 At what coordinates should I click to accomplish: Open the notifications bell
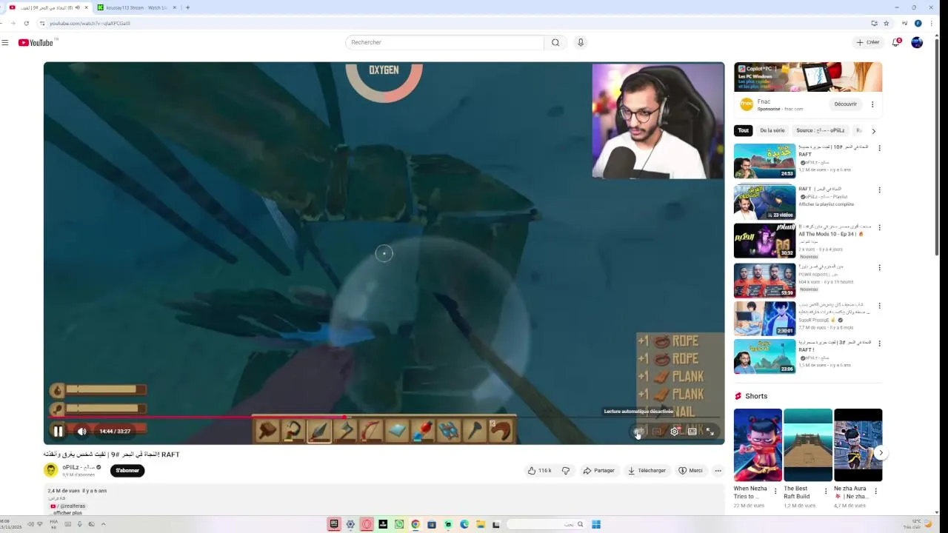point(895,42)
